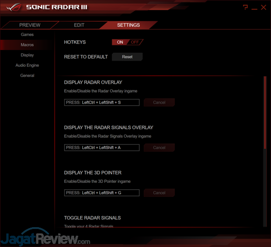Viewport: 271px width, 247px height.
Task: Click the TOGGLE RADAR SIGNALS heading
Action: (x=92, y=218)
